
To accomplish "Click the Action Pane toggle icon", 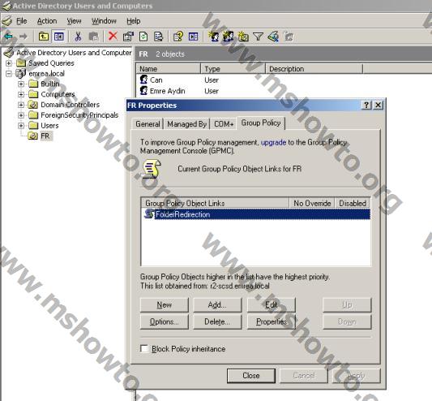I will coord(194,37).
